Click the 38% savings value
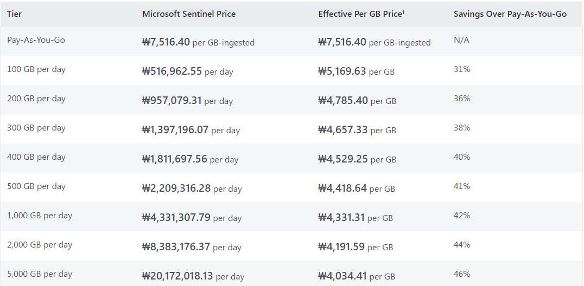584x286 pixels. point(462,128)
